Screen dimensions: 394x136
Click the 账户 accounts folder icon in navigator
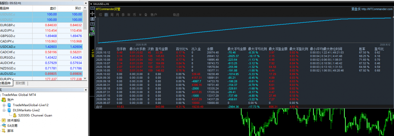pyautogui.click(x=4, y=100)
